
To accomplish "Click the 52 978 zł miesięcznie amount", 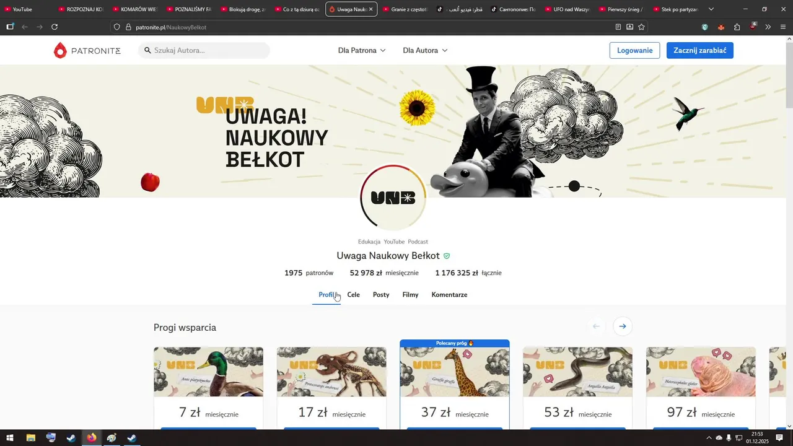I will 384,273.
